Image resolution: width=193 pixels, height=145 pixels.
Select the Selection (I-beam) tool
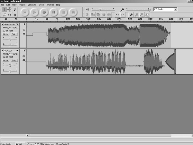[x=5, y=9]
